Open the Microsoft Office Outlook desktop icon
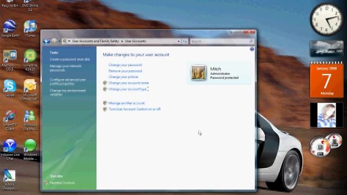 coord(30,89)
